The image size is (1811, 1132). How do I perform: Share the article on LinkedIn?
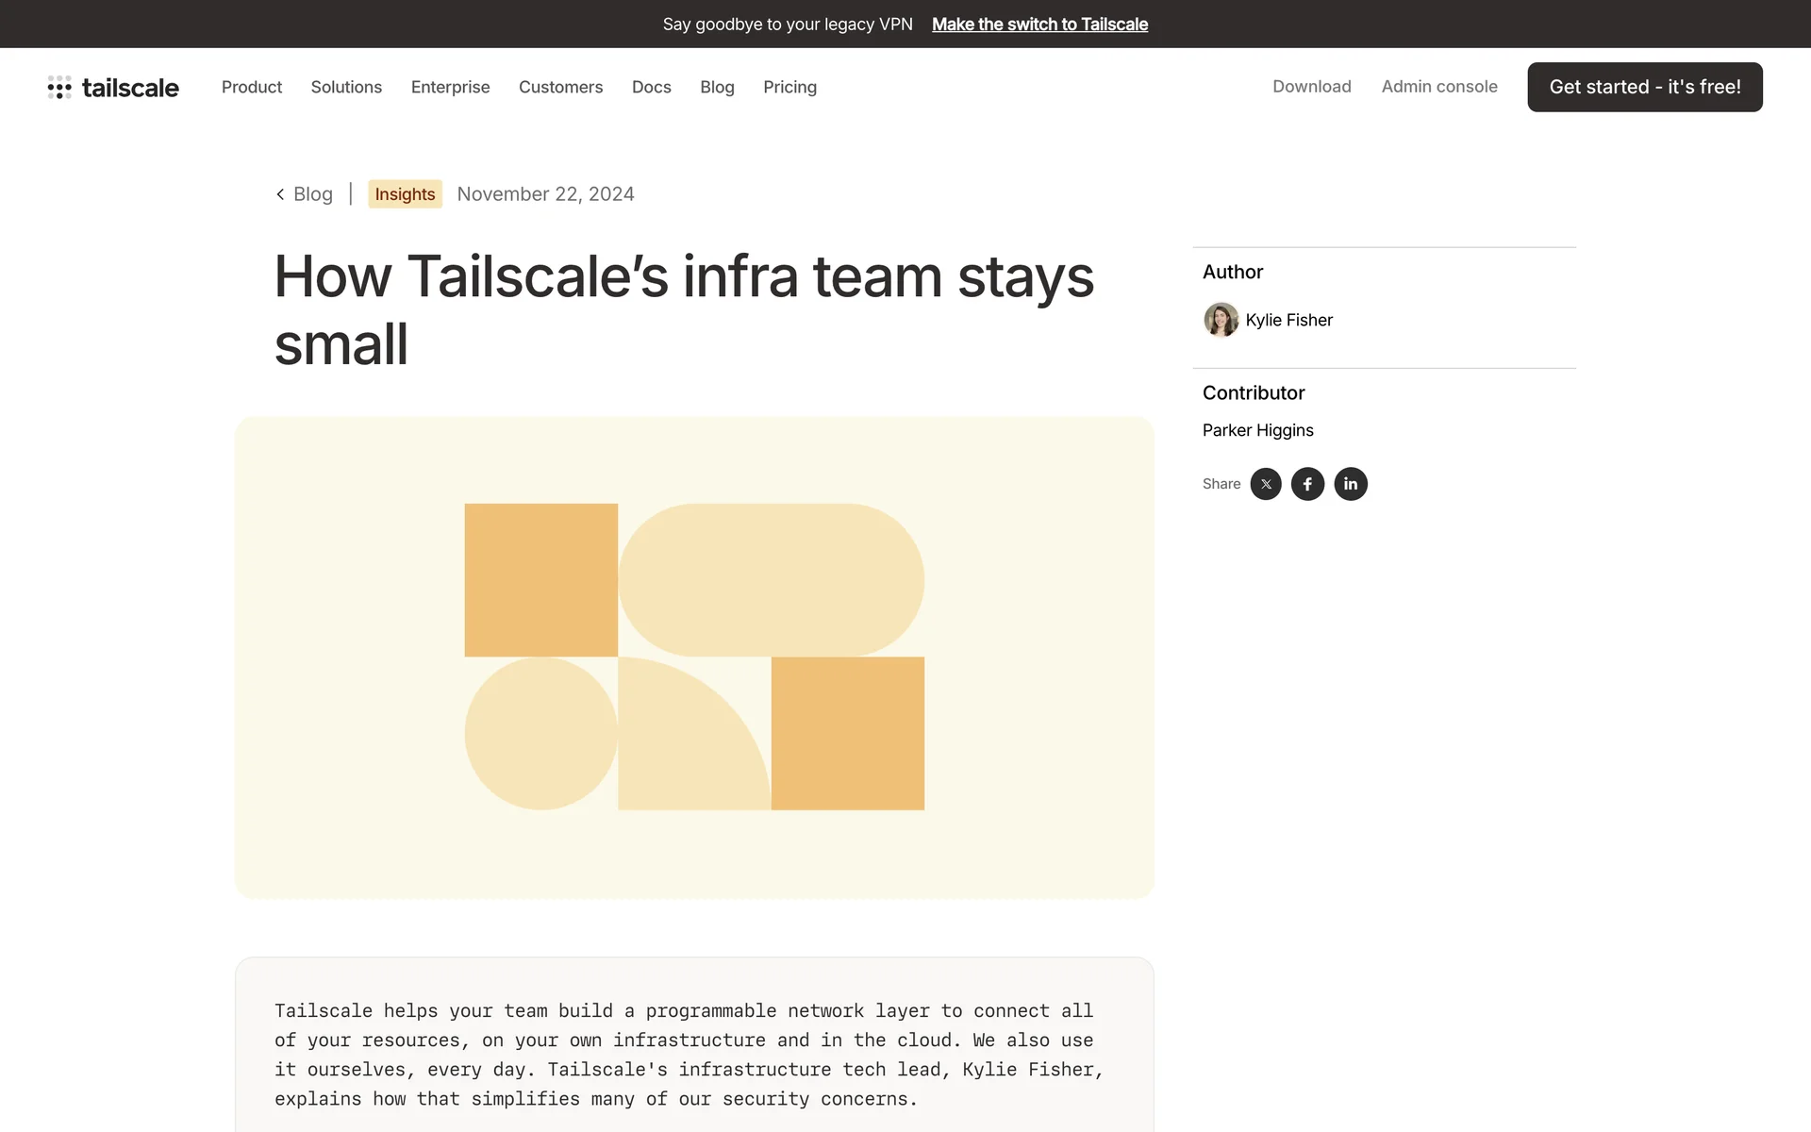(1350, 484)
